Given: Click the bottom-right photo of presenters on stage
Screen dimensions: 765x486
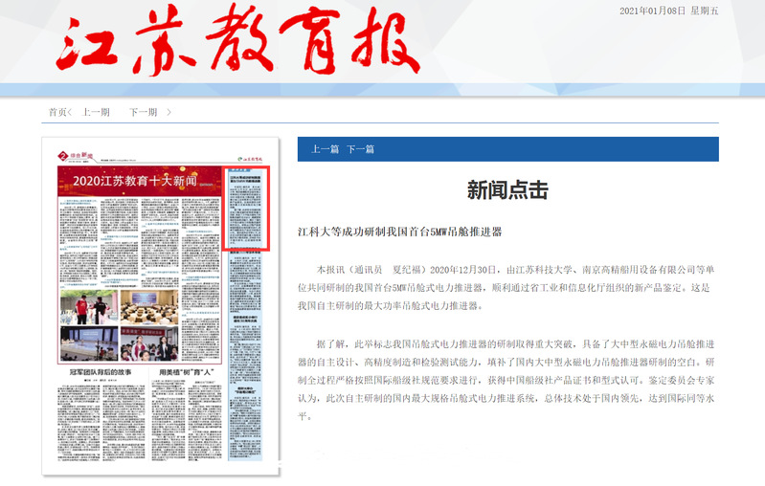Looking at the screenshot, I should point(148,342).
